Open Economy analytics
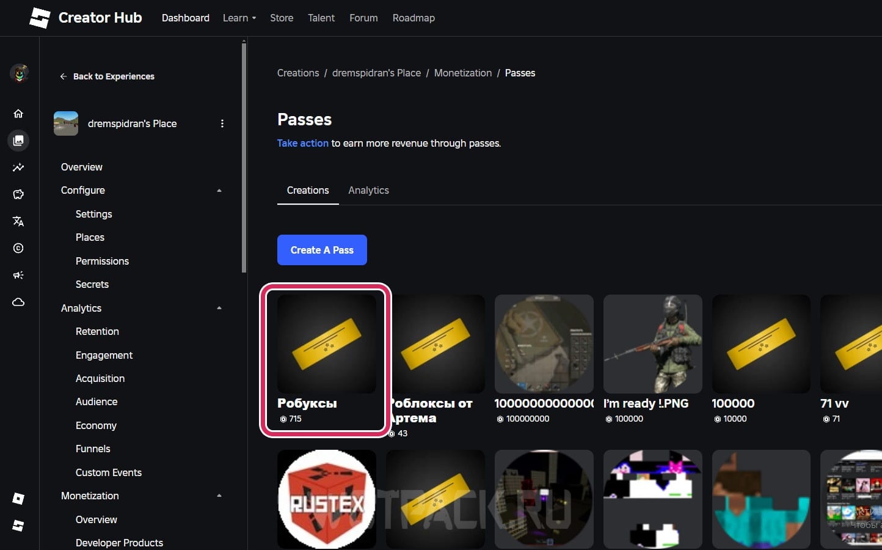The image size is (882, 550). click(x=96, y=425)
